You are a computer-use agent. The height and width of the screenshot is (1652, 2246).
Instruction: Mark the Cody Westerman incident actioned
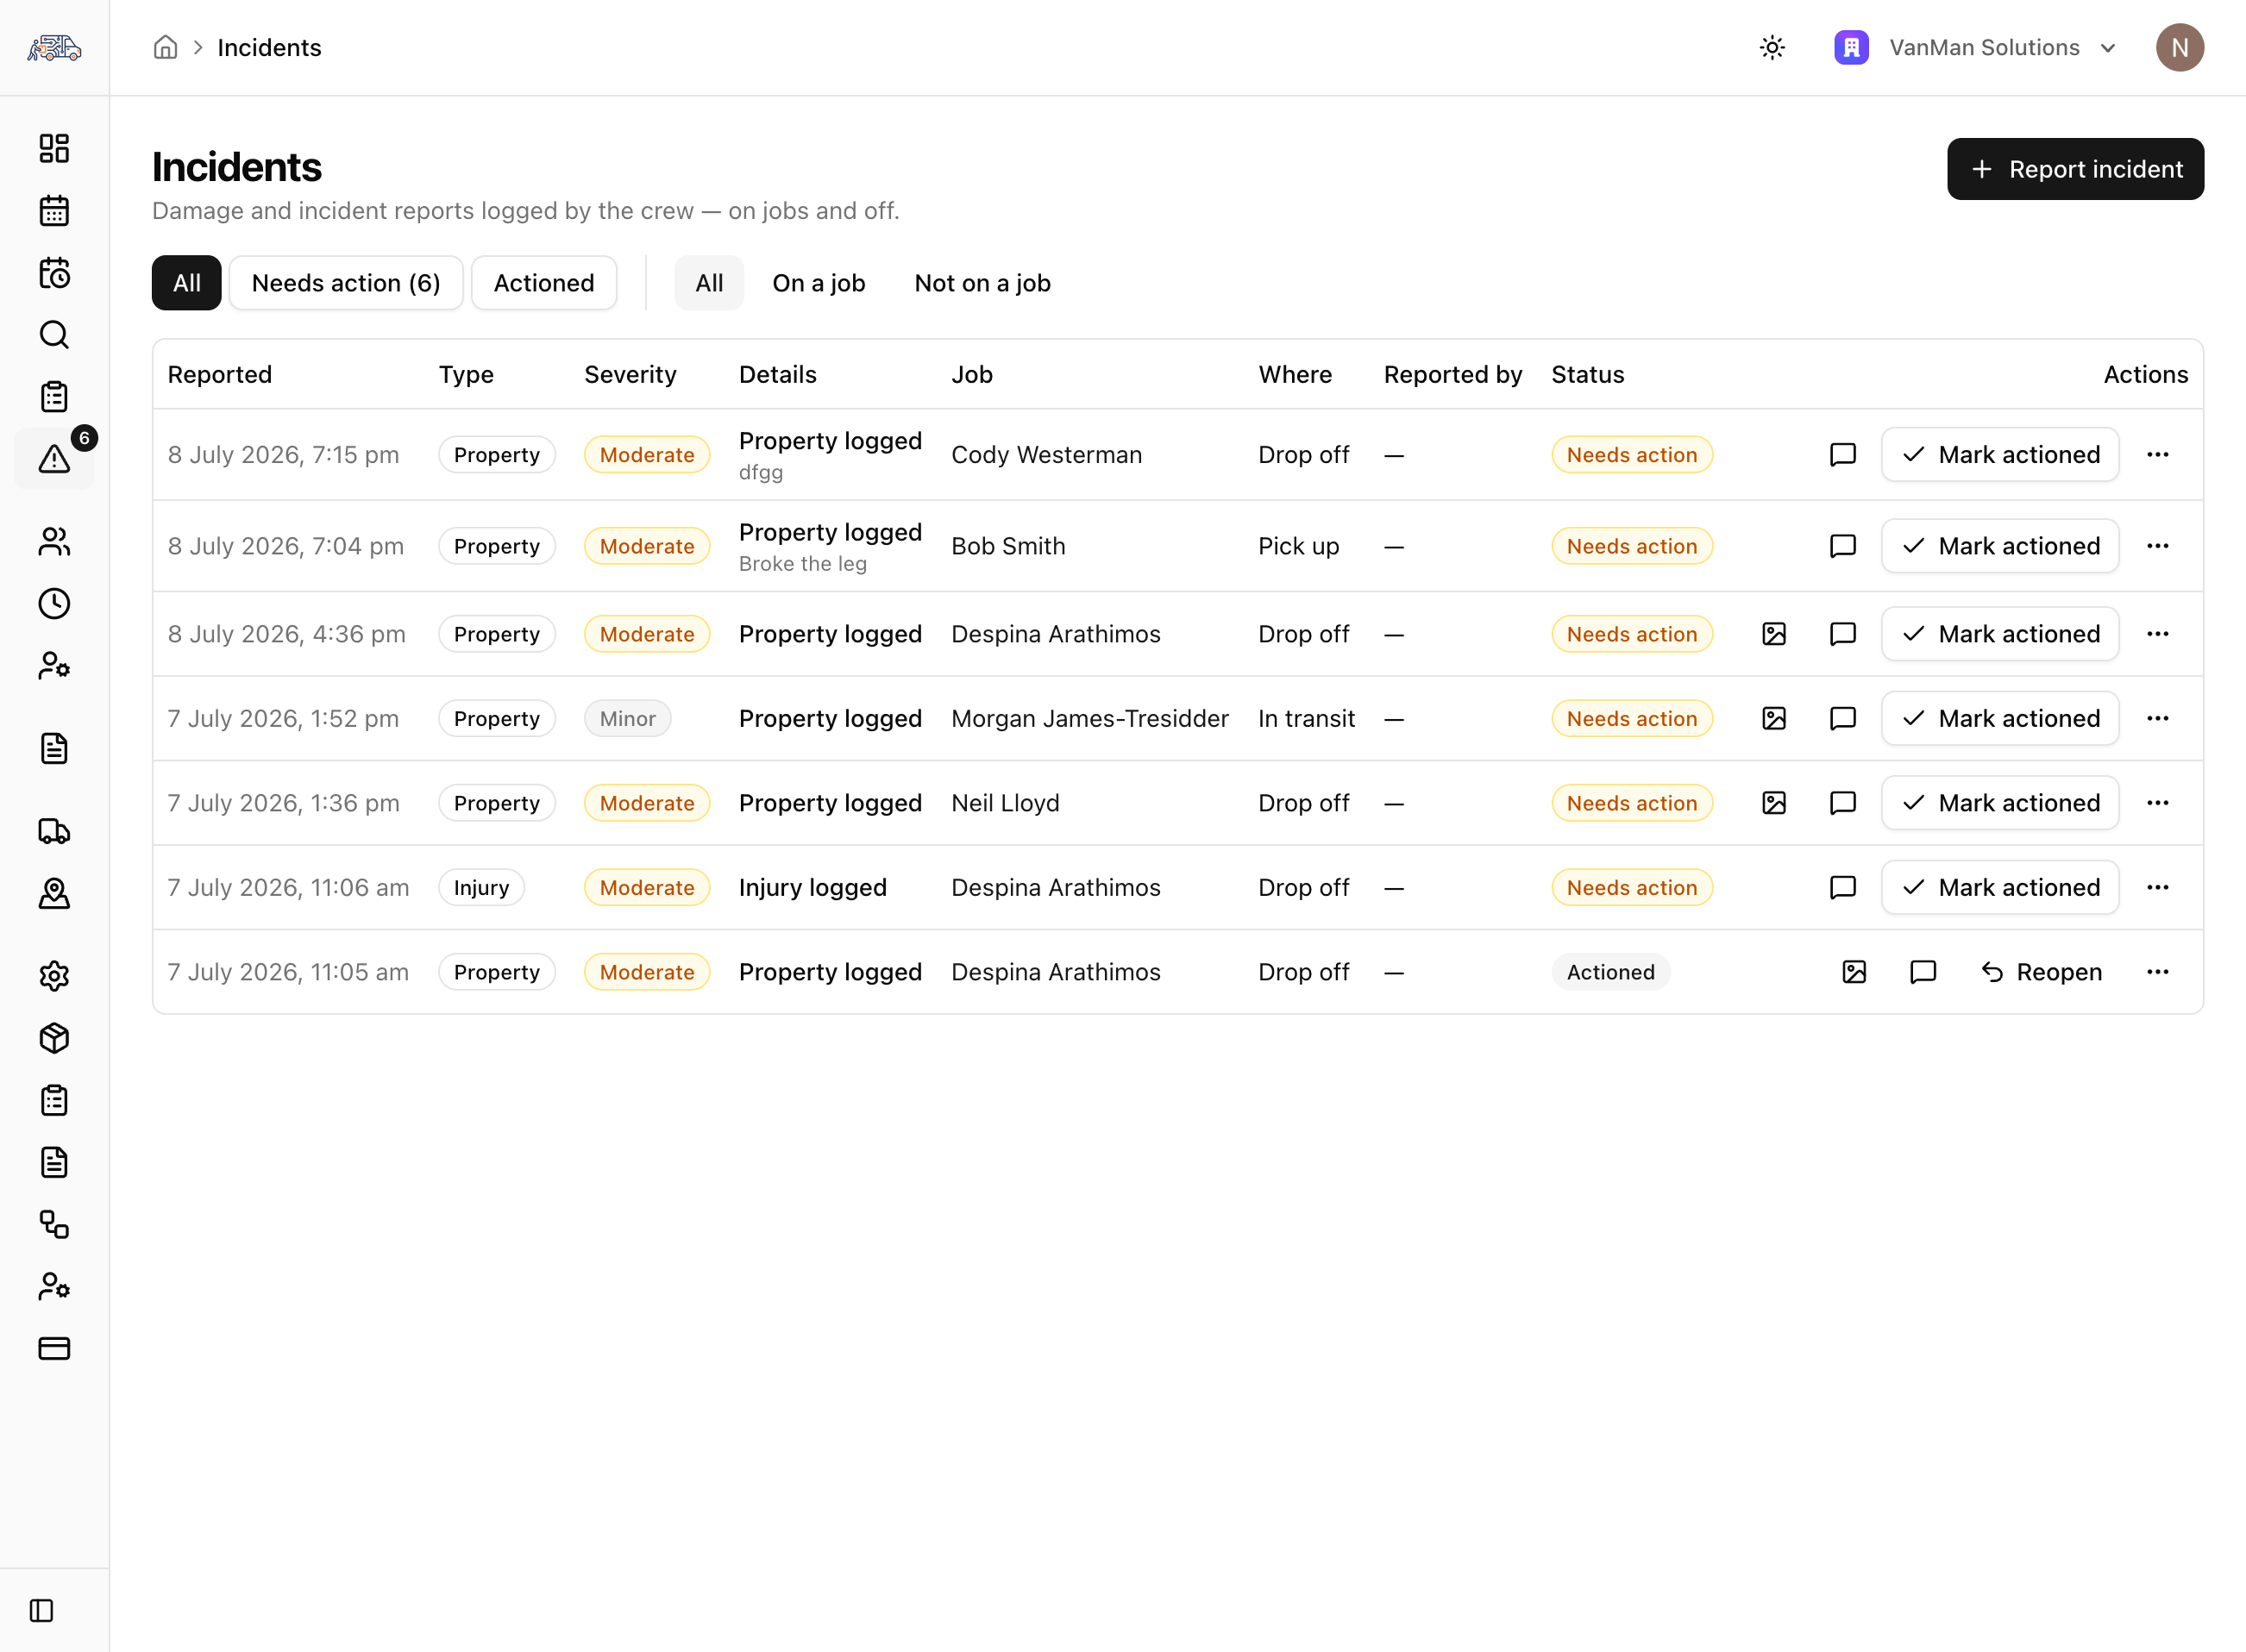(x=2000, y=455)
